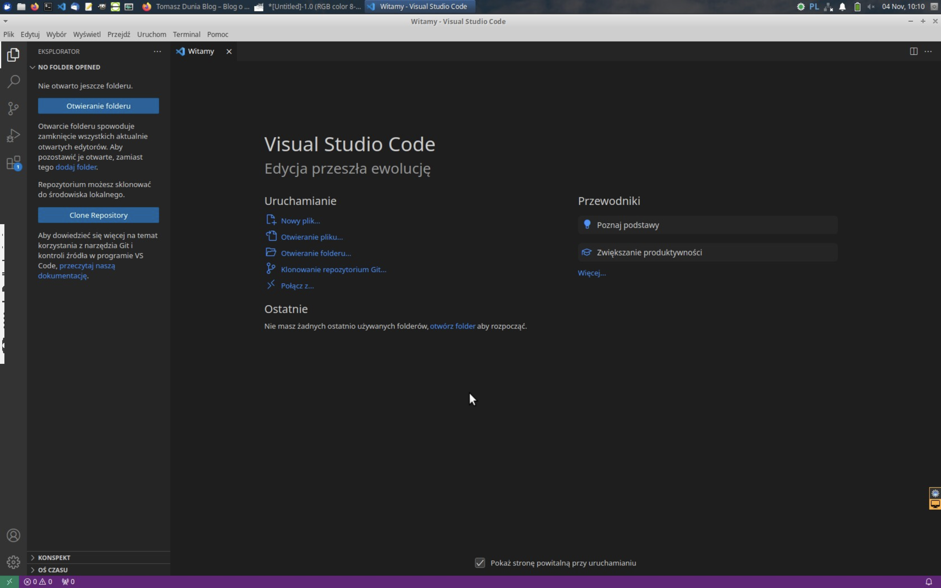Open the Source Control view icon
Image resolution: width=941 pixels, height=588 pixels.
[13, 108]
